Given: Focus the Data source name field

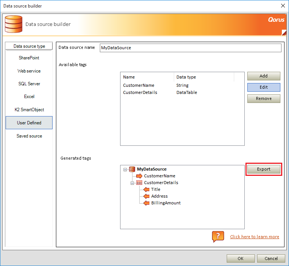Looking at the screenshot, I should pos(191,48).
